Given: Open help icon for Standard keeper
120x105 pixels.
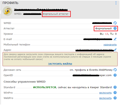Looking at the screenshot, I should pyautogui.click(x=115, y=87).
